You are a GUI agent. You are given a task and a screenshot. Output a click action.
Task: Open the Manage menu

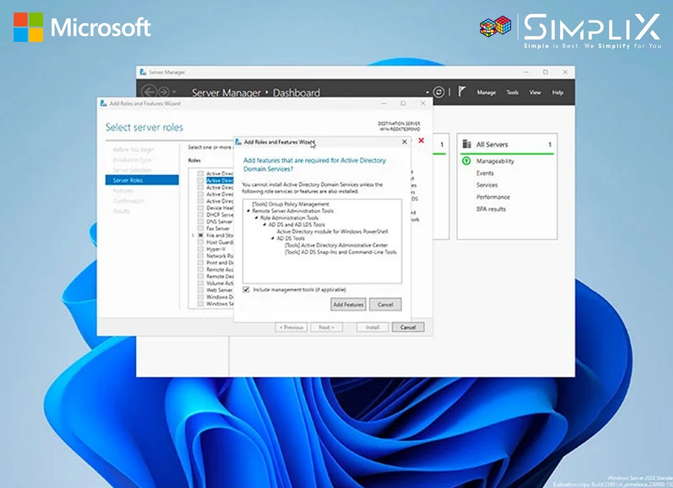(x=486, y=92)
